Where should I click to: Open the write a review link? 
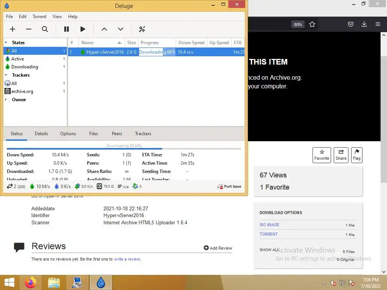[127, 259]
